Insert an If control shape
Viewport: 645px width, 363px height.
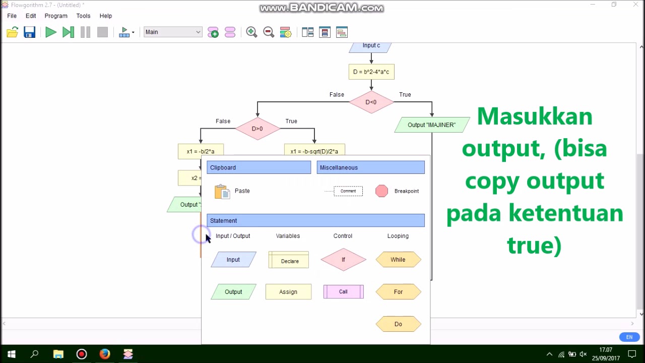(x=343, y=260)
